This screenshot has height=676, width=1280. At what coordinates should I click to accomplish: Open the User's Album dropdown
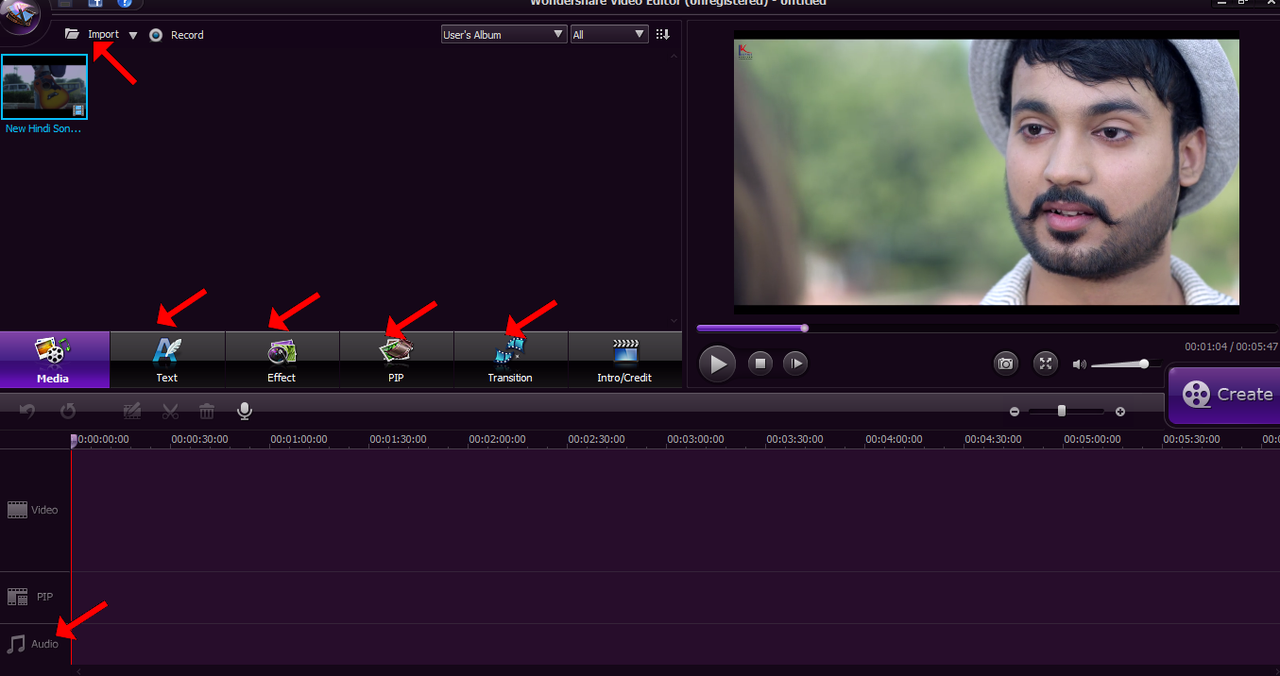click(503, 35)
